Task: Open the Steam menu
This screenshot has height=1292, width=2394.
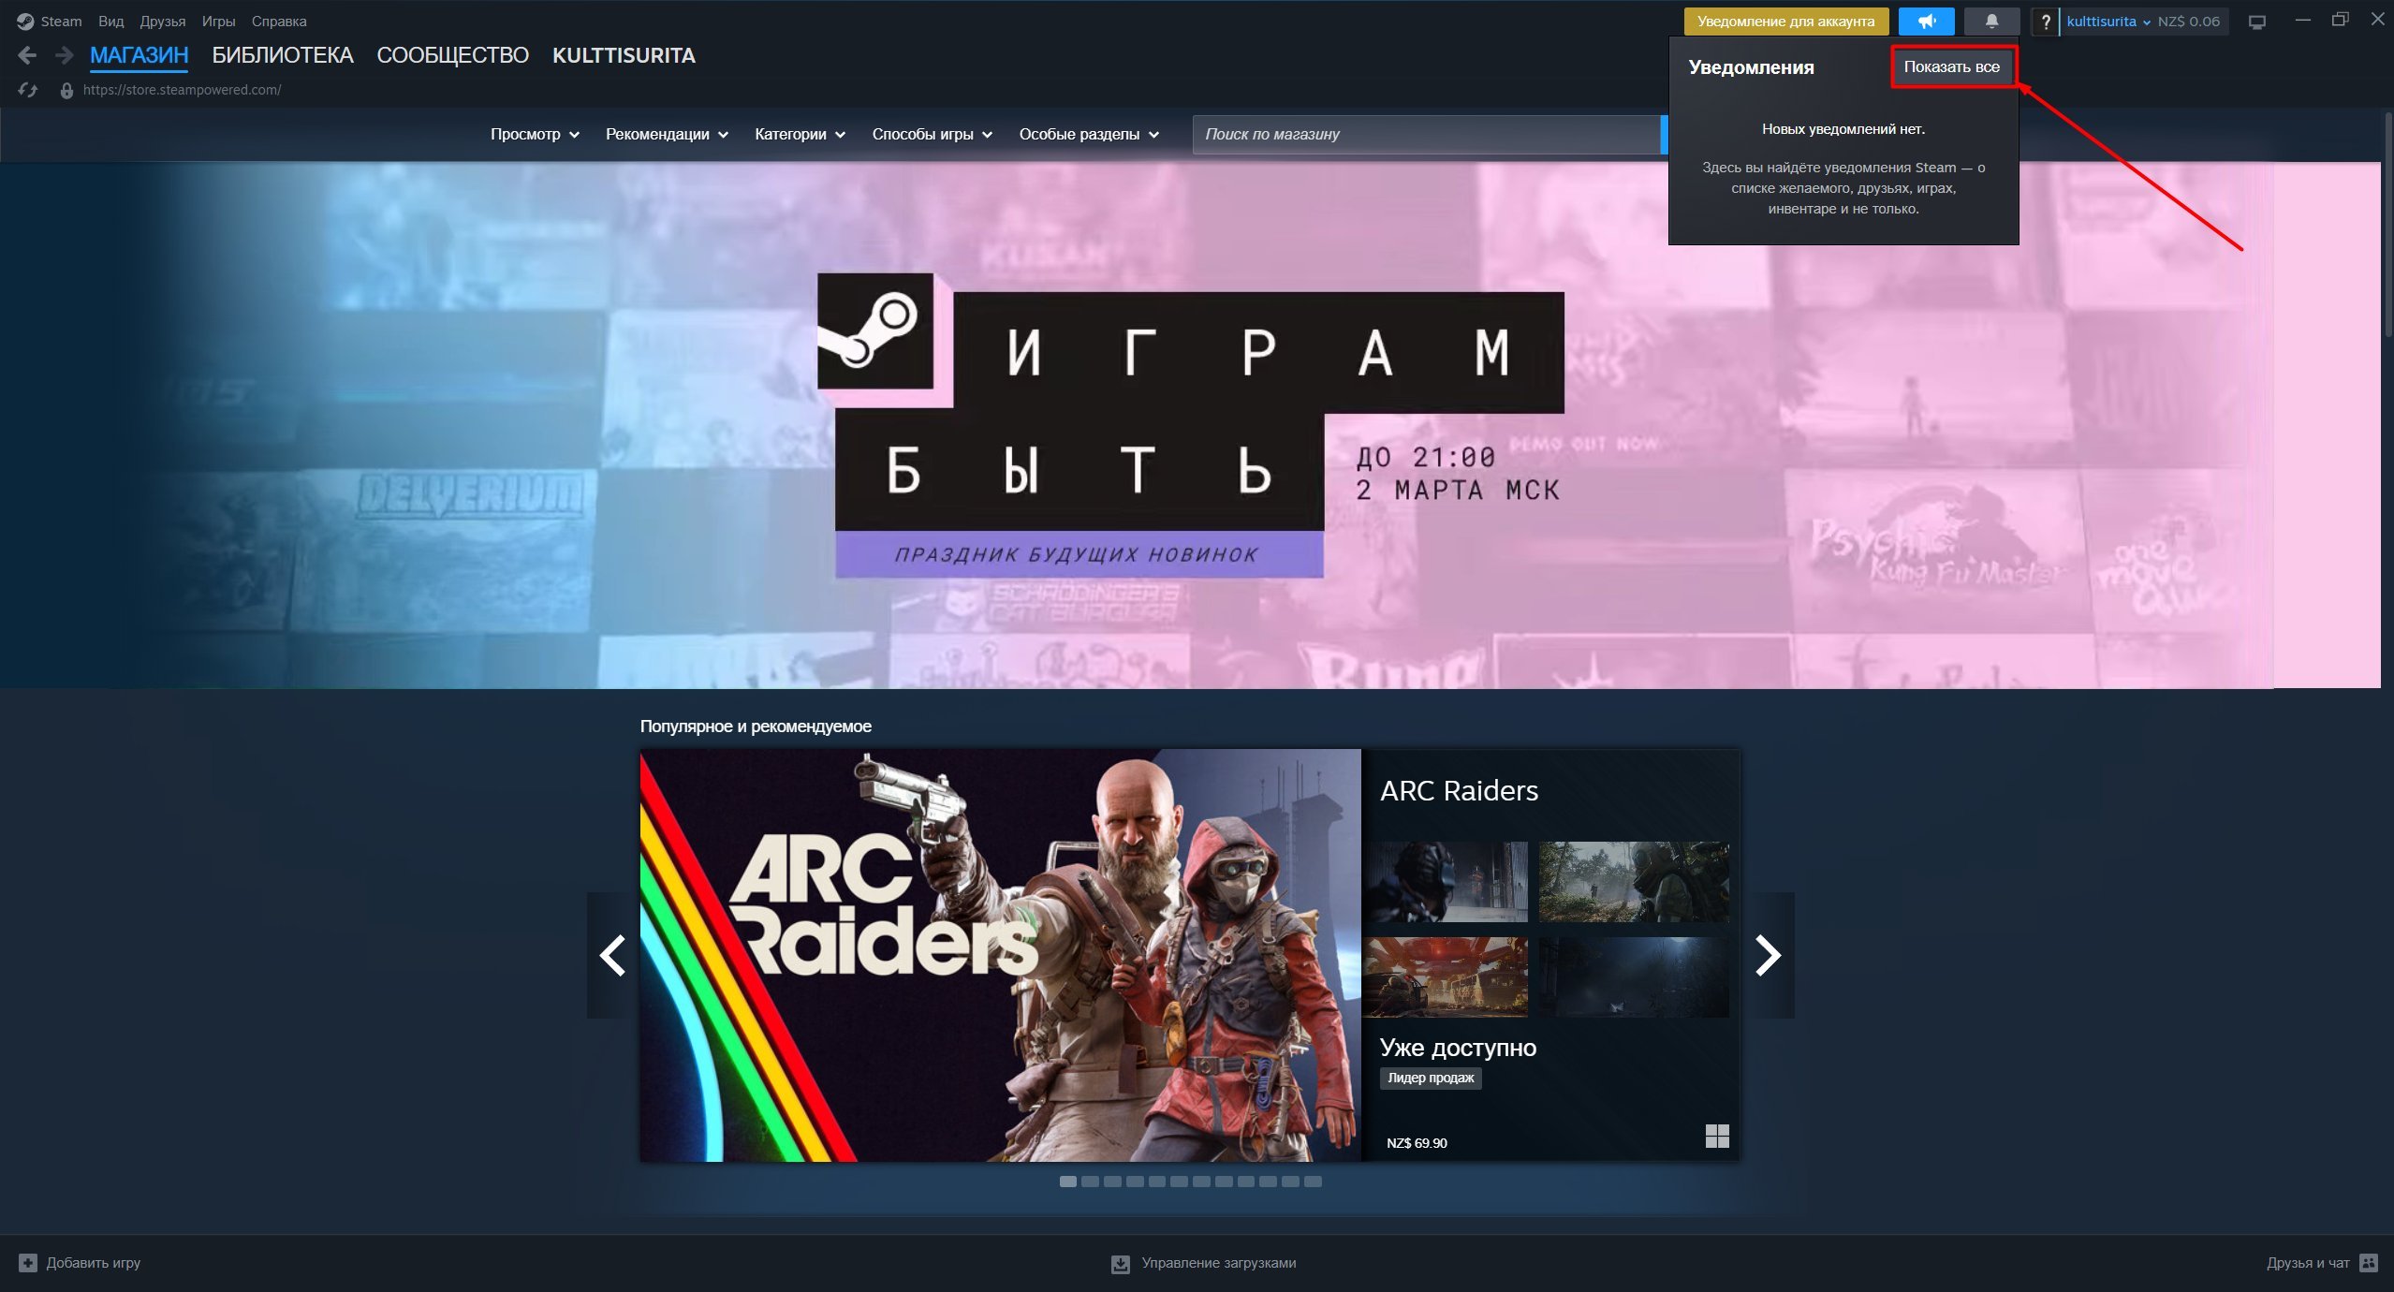Action: point(61,22)
